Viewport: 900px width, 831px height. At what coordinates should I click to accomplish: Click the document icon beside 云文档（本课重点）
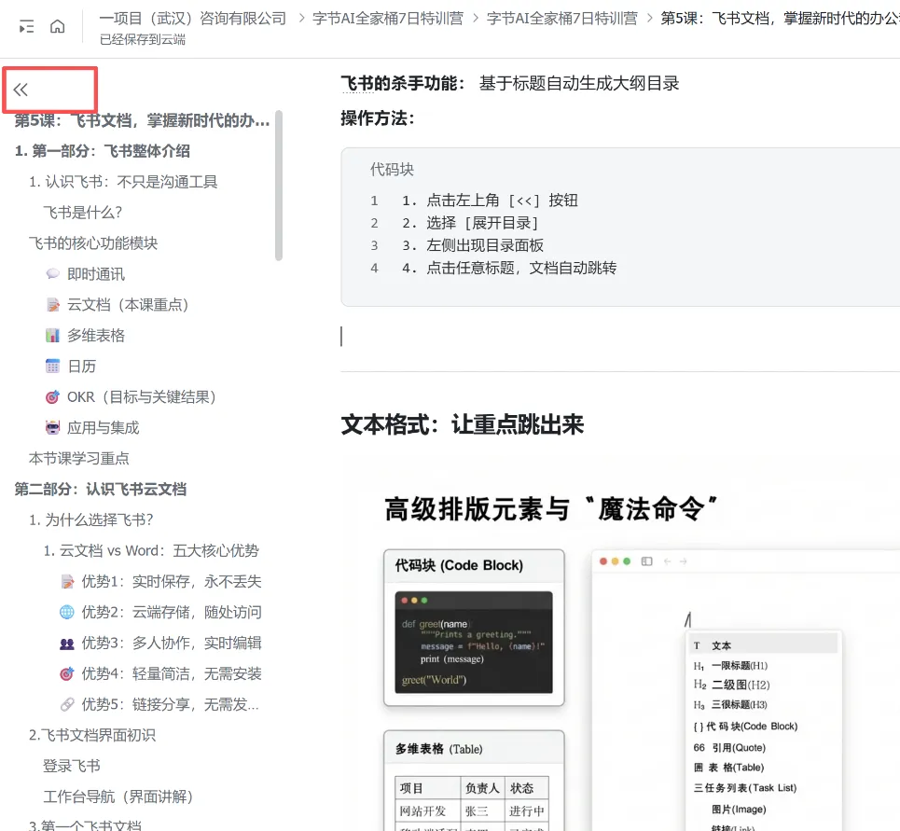(53, 305)
